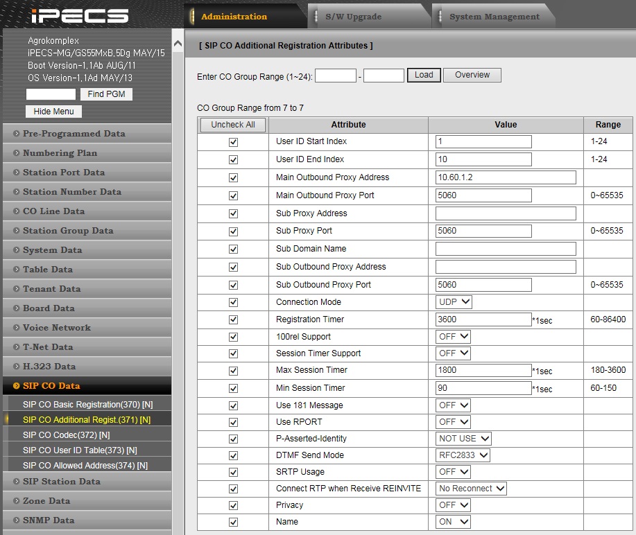The image size is (636, 535).
Task: Toggle the Registration Timer checkbox
Action: tap(233, 319)
